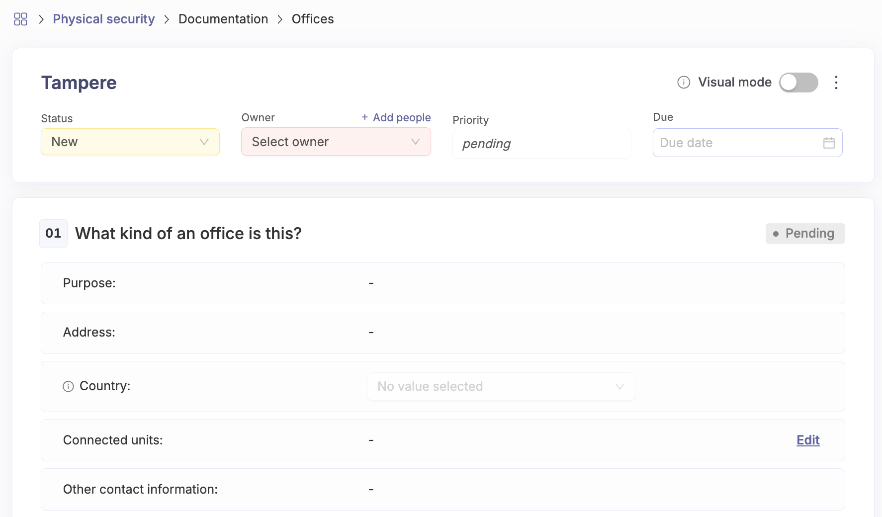Click the Address row
Image resolution: width=882 pixels, height=517 pixels.
click(443, 333)
